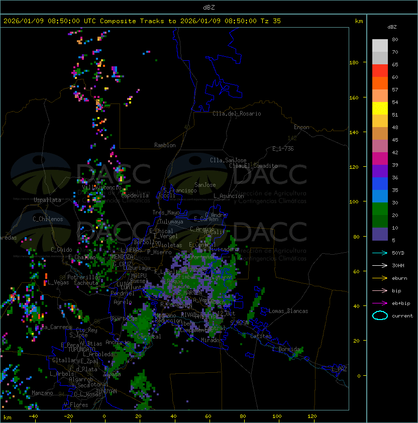The image size is (418, 423).
Task: Click the 'C_Guido' map label
Action: [61, 250]
